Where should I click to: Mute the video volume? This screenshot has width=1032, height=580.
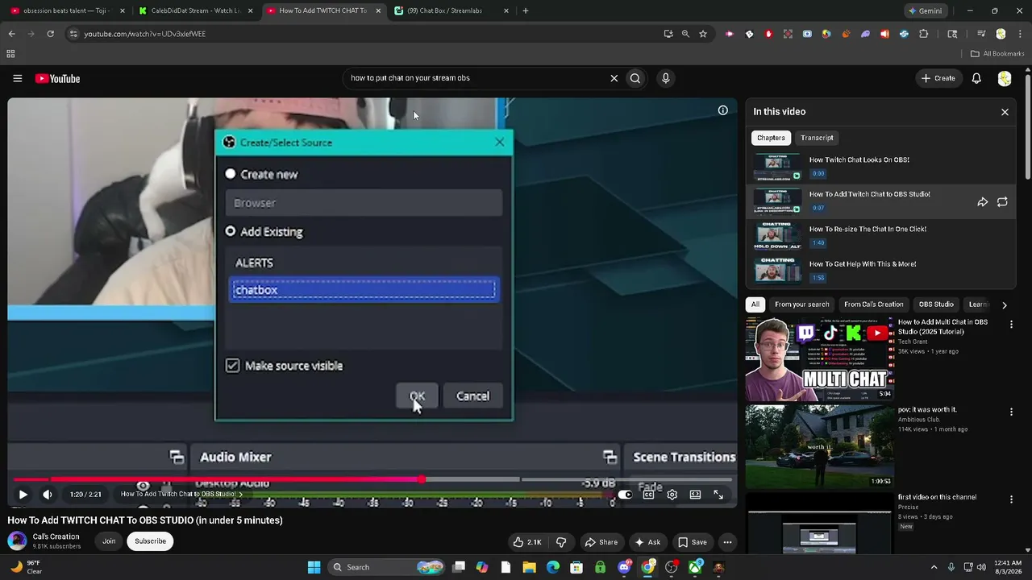(x=48, y=495)
